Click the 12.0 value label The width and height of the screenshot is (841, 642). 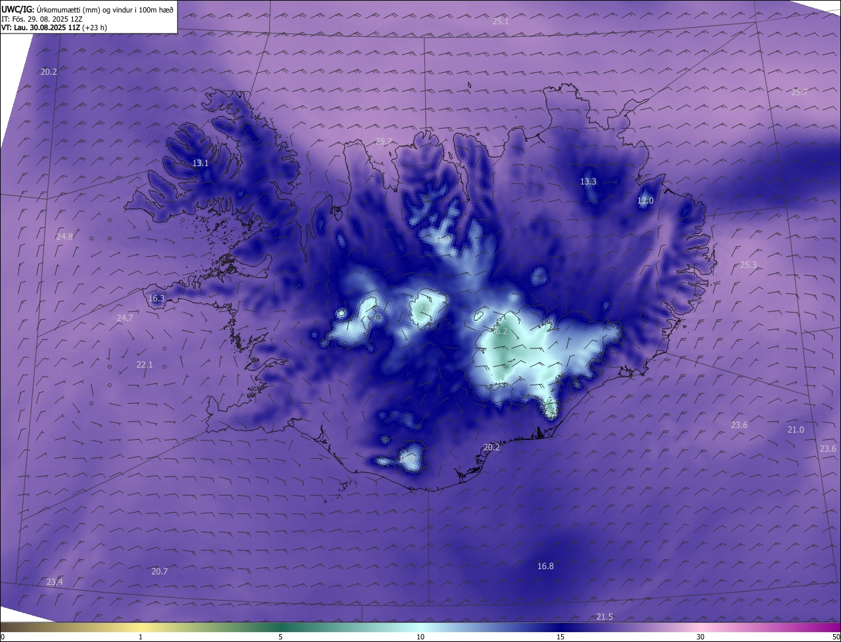coord(645,201)
